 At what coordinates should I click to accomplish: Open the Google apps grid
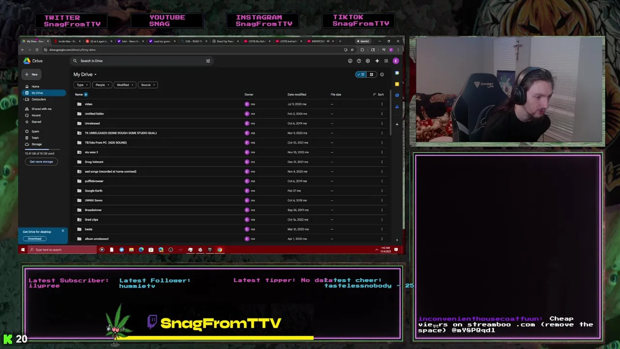coord(386,61)
